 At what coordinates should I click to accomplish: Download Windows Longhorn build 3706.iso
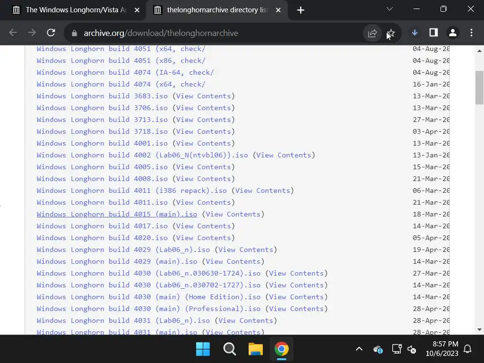[x=102, y=108]
